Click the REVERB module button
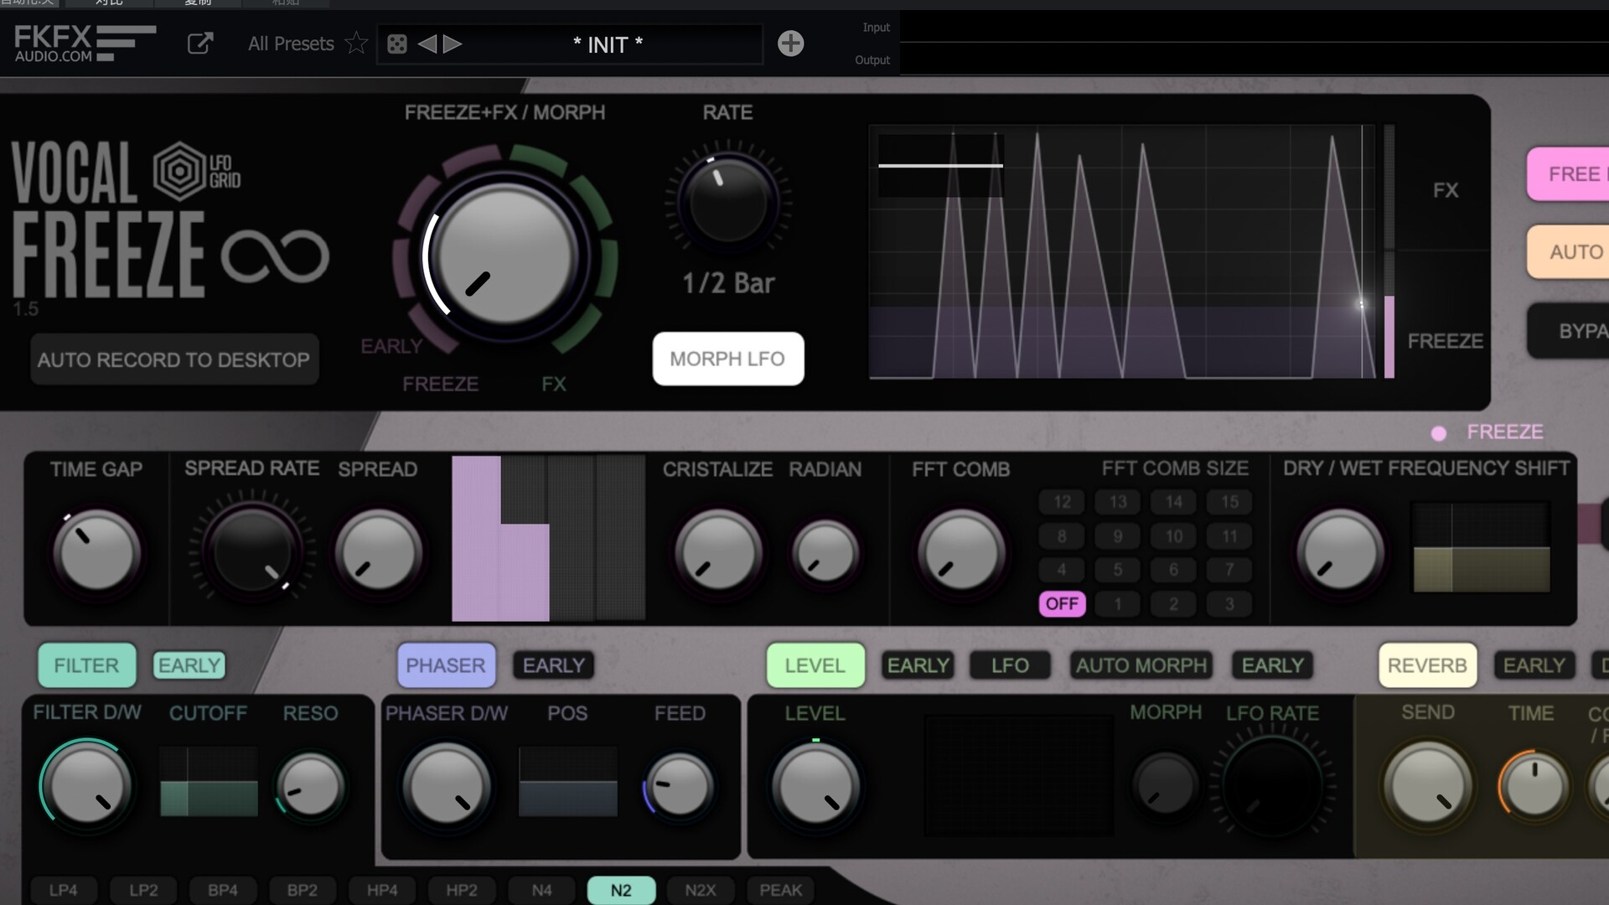 pos(1426,665)
